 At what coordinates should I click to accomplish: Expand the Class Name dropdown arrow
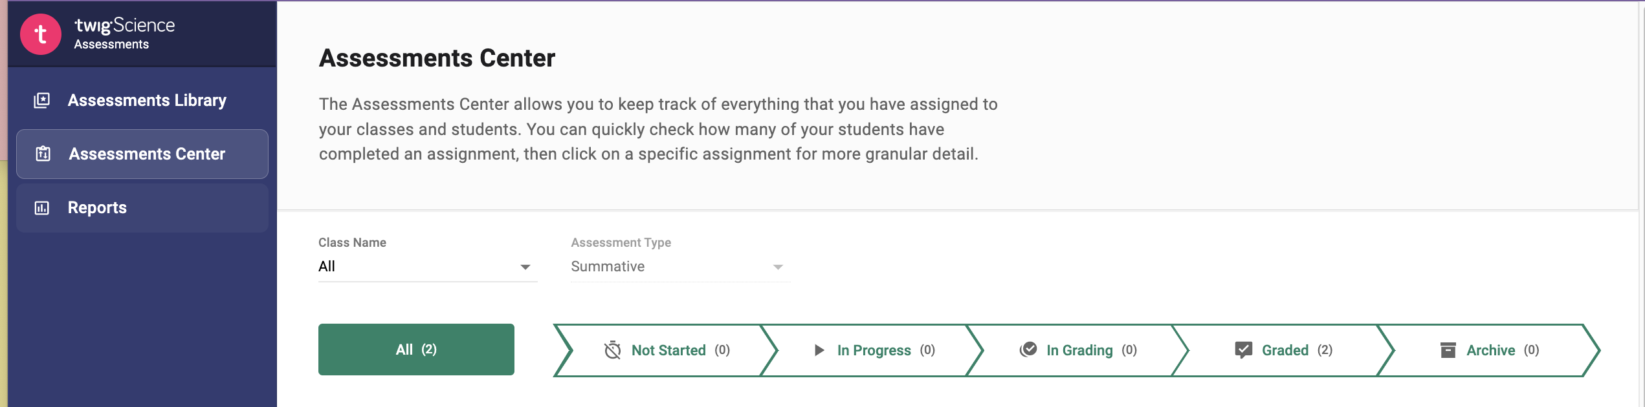[525, 267]
